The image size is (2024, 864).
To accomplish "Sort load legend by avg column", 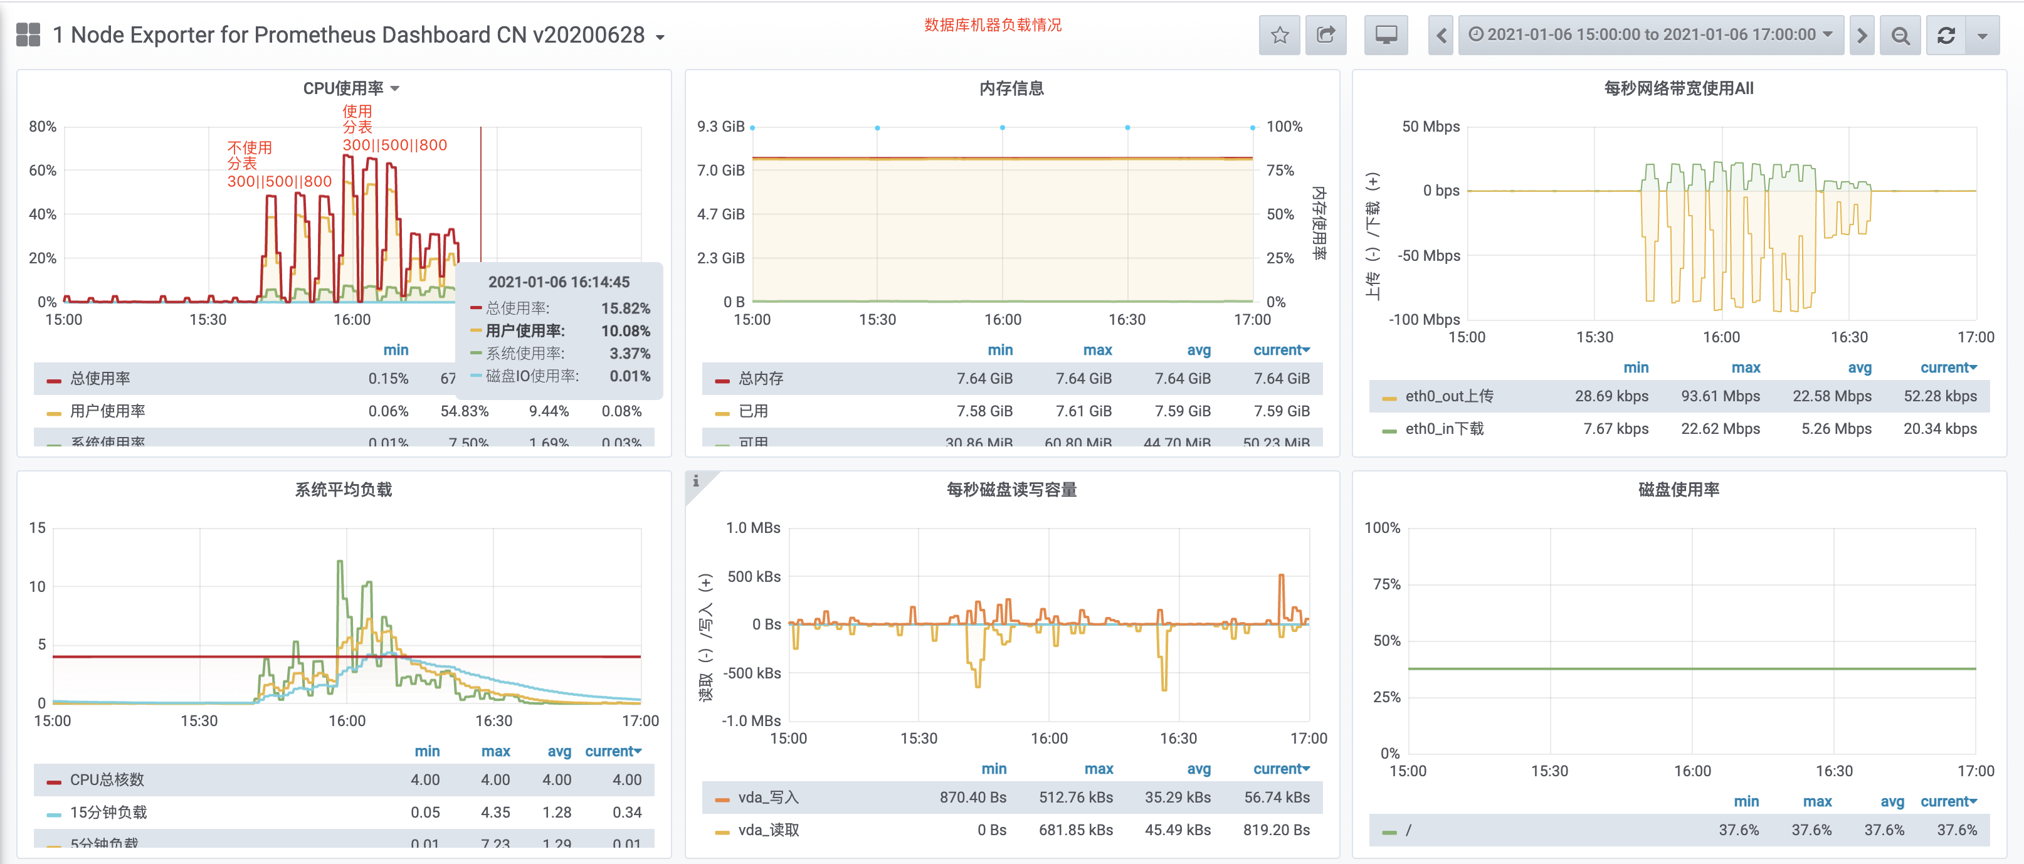I will coord(559,752).
